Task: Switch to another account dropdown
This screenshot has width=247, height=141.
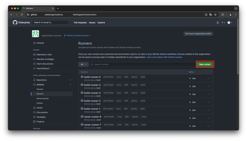Action: pyautogui.click(x=77, y=35)
